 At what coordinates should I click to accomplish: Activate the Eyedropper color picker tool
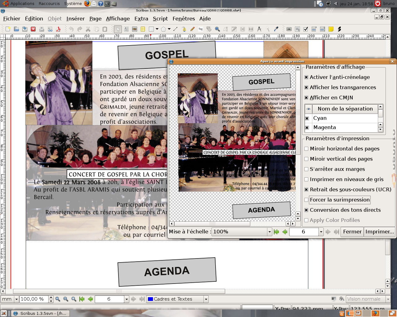click(x=276, y=29)
